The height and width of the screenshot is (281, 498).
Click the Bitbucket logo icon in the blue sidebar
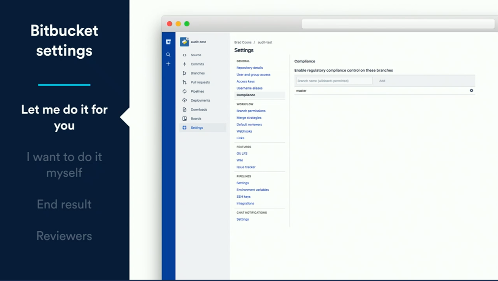click(x=168, y=42)
